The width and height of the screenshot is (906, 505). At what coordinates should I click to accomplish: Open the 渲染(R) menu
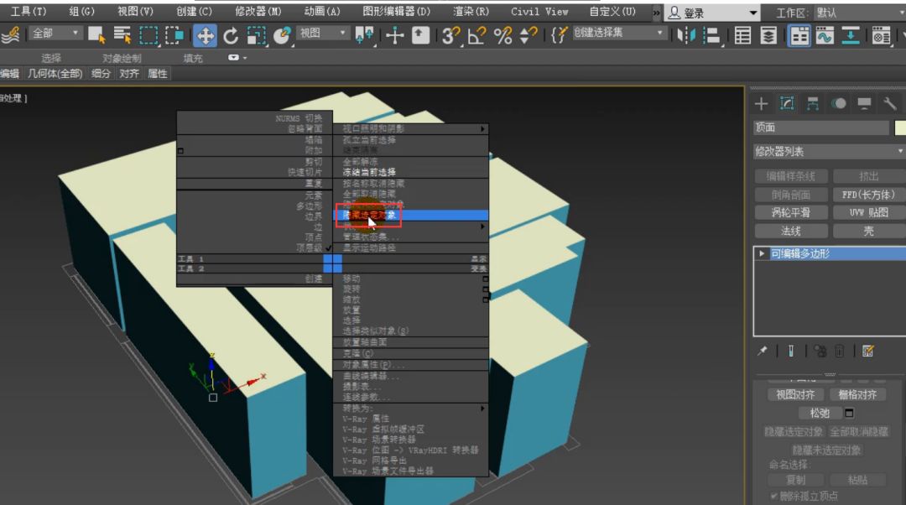(471, 11)
